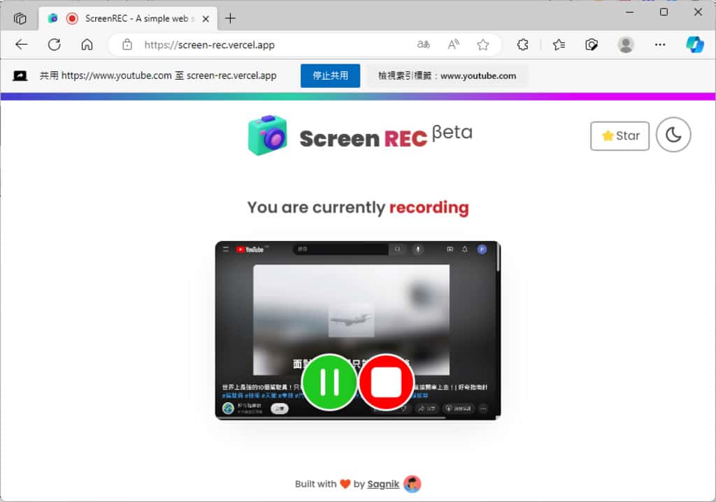Click the YouTube logo in the preview
Image resolution: width=716 pixels, height=502 pixels.
[251, 249]
